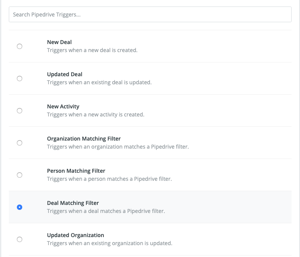
Task: Click the New Activity trigger title
Action: (x=63, y=106)
